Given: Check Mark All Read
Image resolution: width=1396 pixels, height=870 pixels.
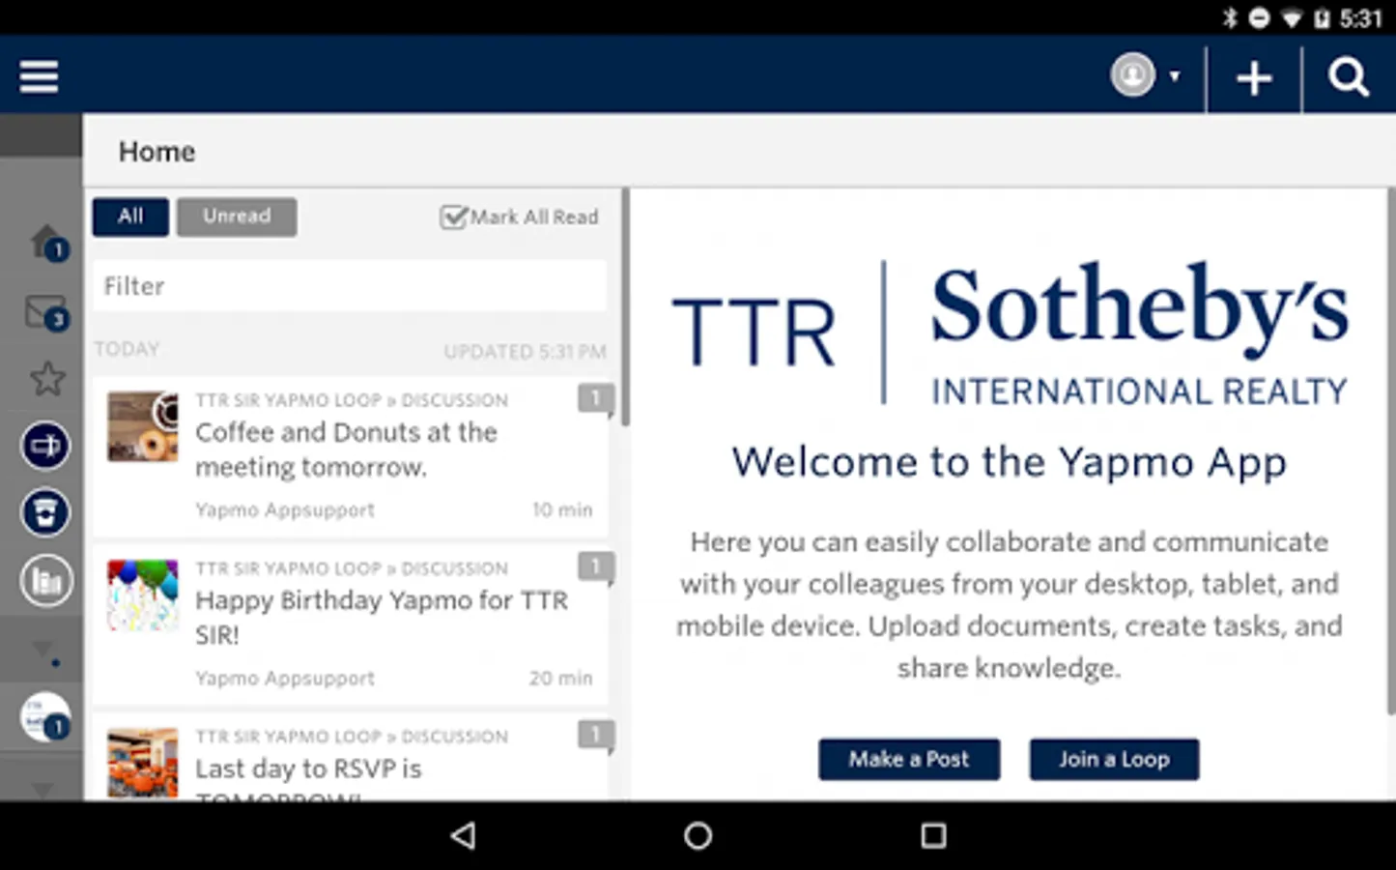Looking at the screenshot, I should click(520, 217).
